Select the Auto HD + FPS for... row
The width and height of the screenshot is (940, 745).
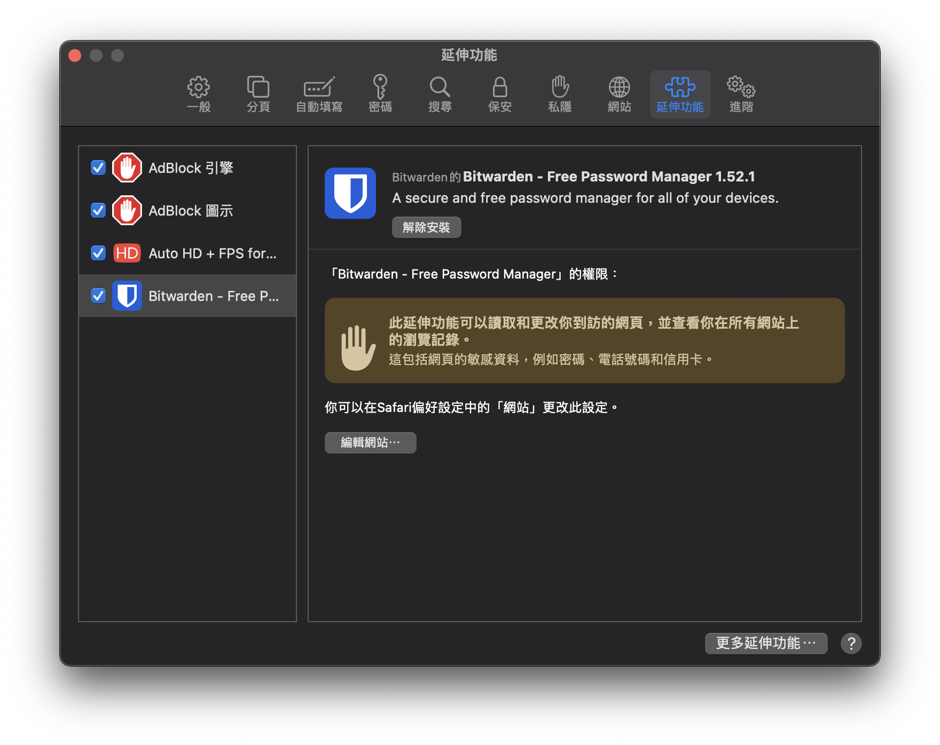click(187, 253)
